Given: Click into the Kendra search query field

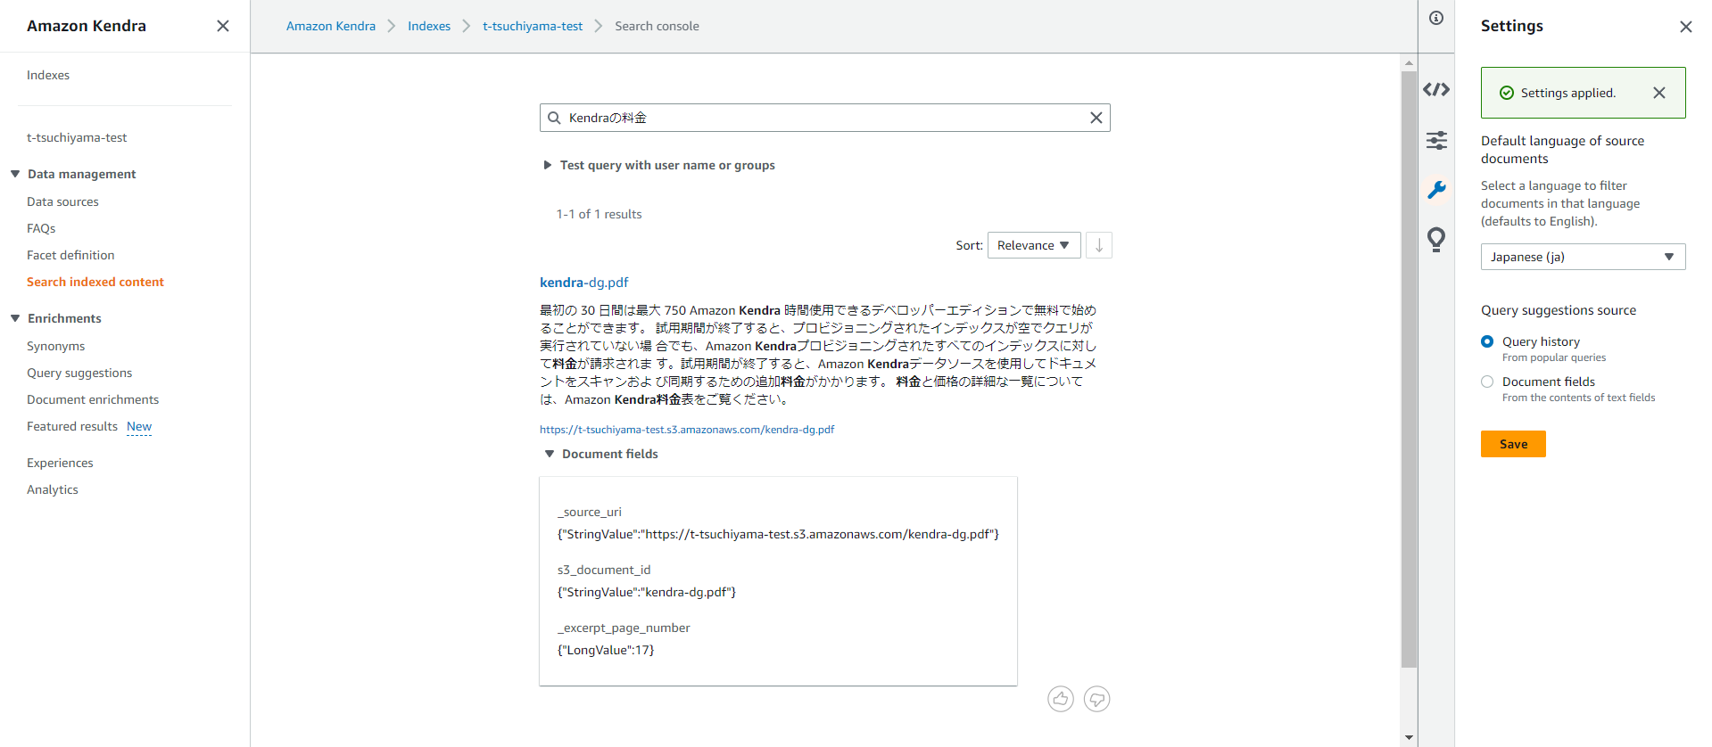Looking at the screenshot, I should click(824, 118).
